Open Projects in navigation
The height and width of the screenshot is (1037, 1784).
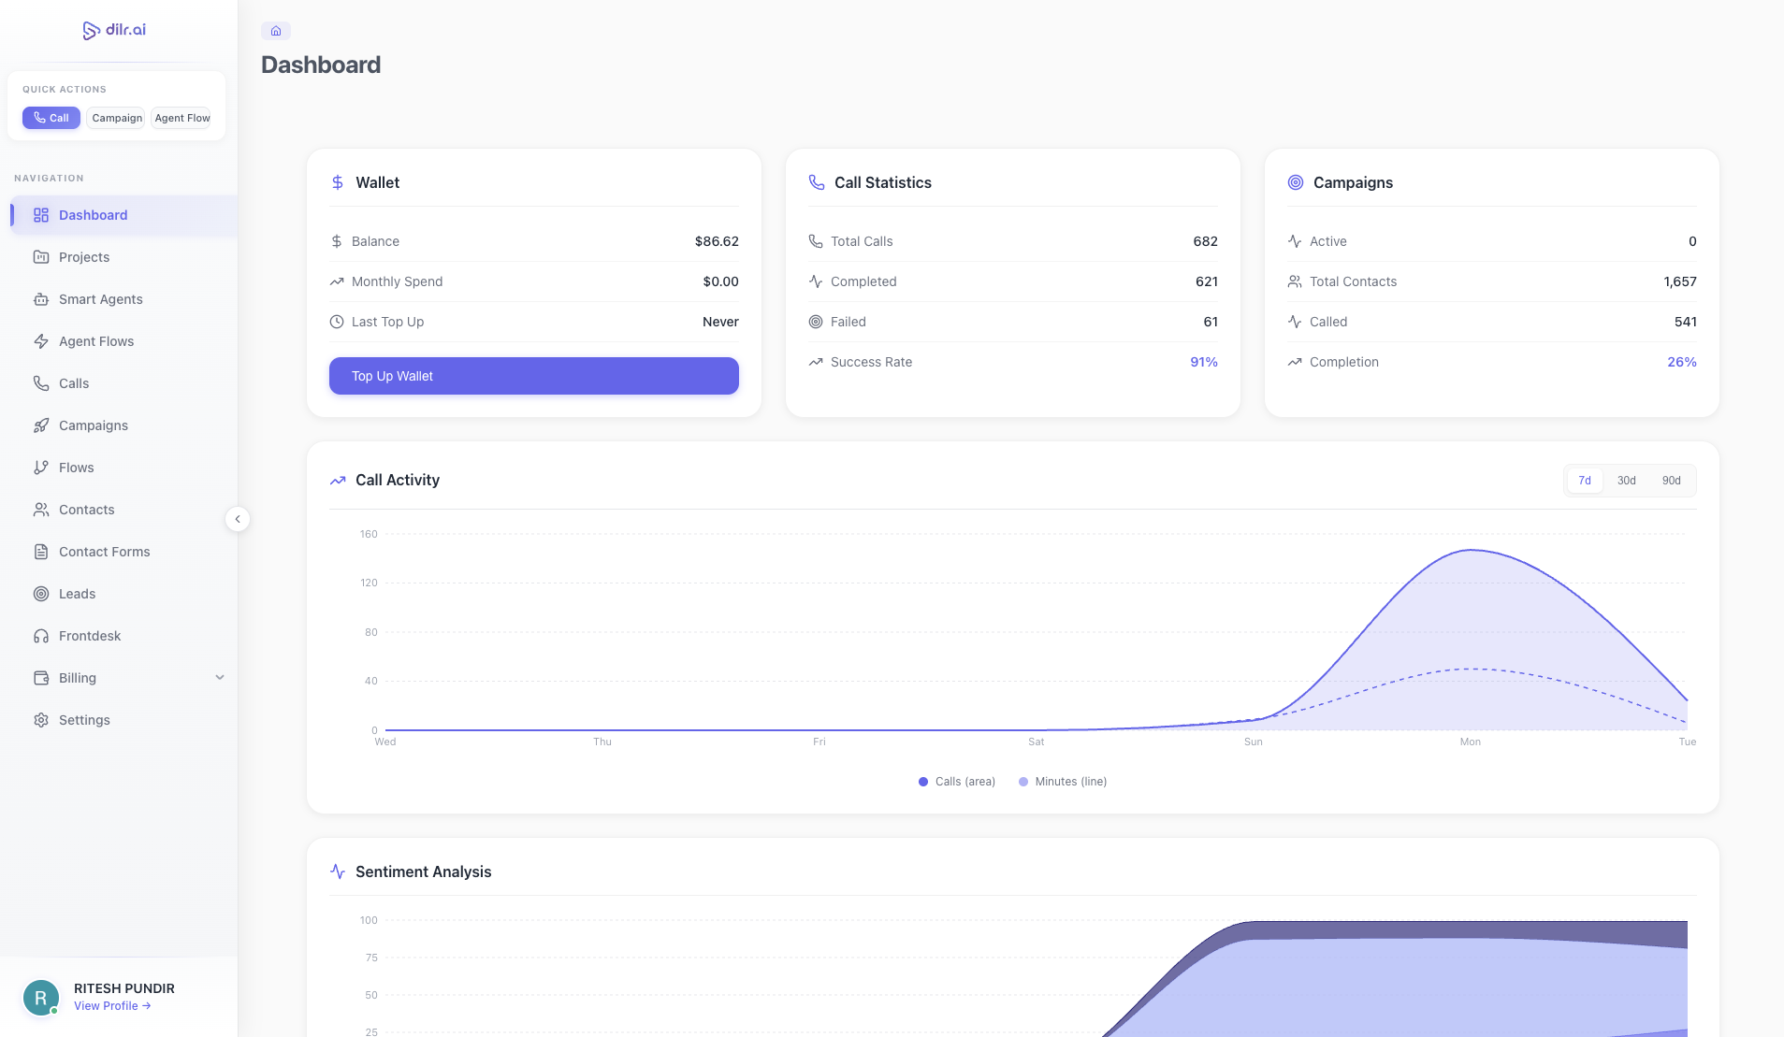pyautogui.click(x=123, y=257)
